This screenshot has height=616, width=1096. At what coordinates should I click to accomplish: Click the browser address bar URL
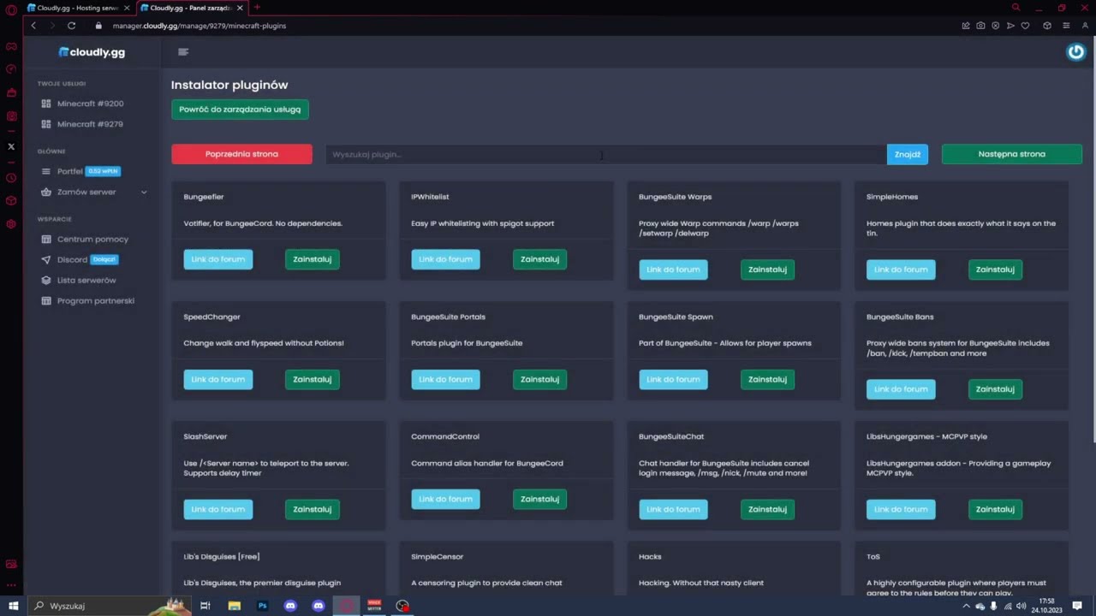coord(200,26)
